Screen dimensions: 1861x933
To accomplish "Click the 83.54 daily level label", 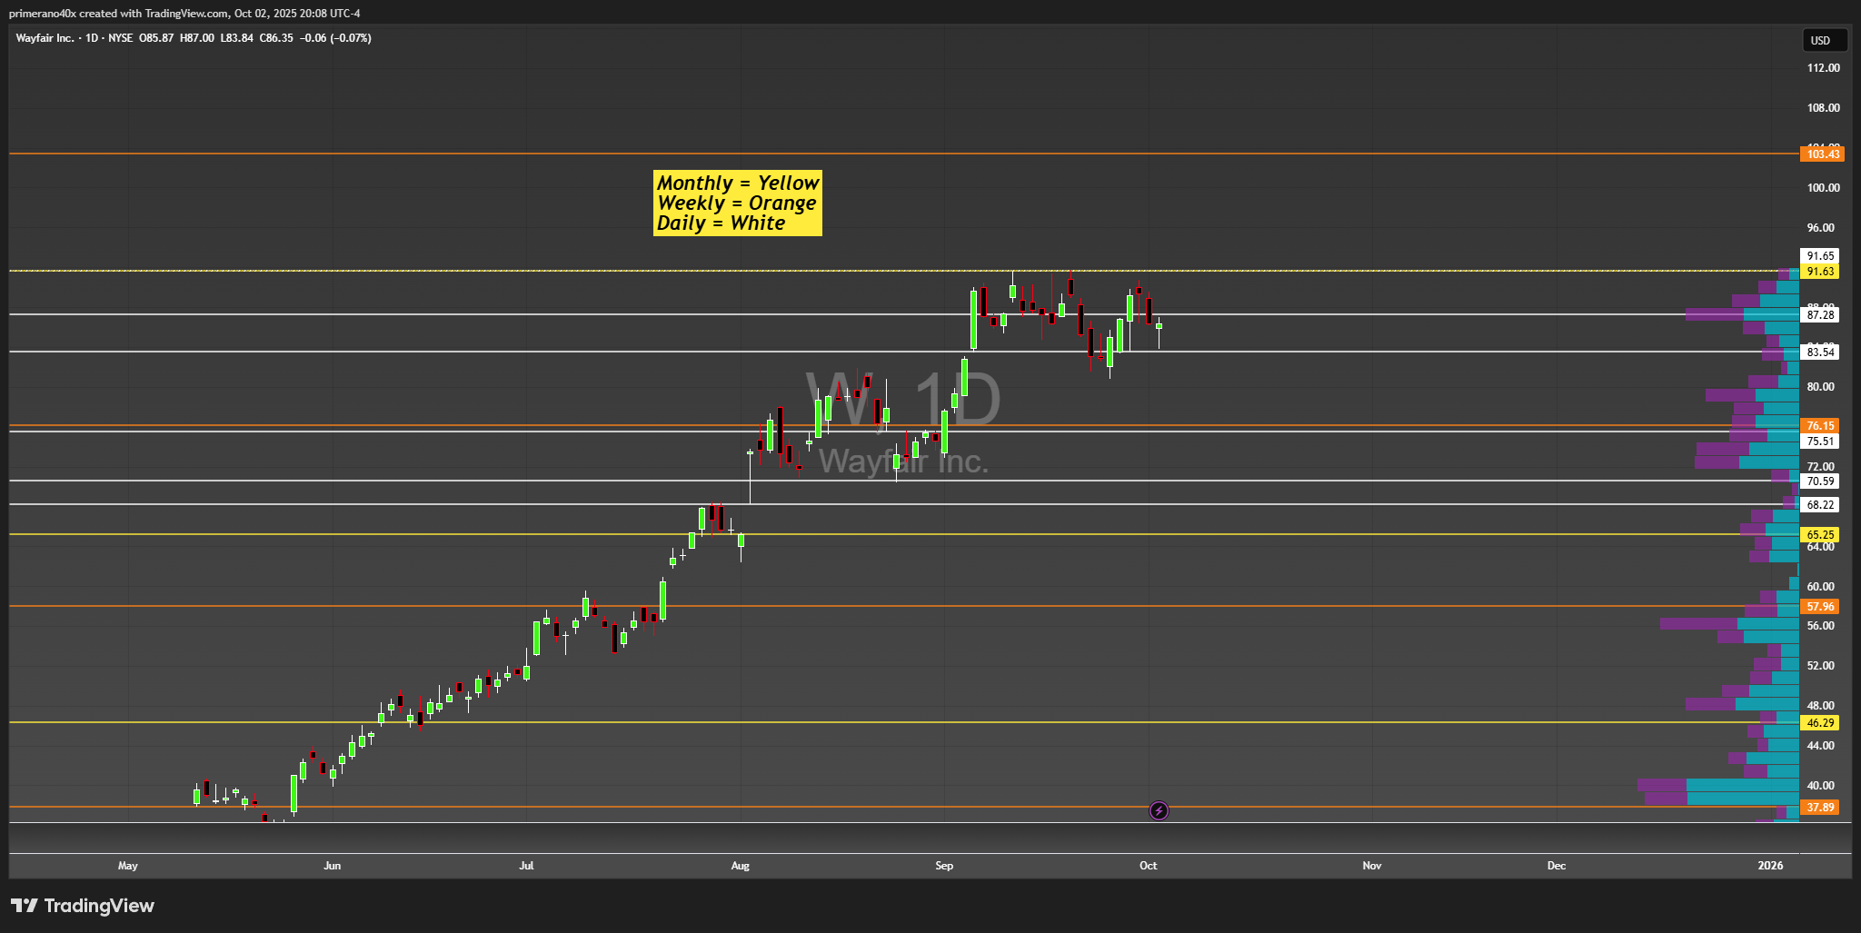I will tap(1820, 352).
